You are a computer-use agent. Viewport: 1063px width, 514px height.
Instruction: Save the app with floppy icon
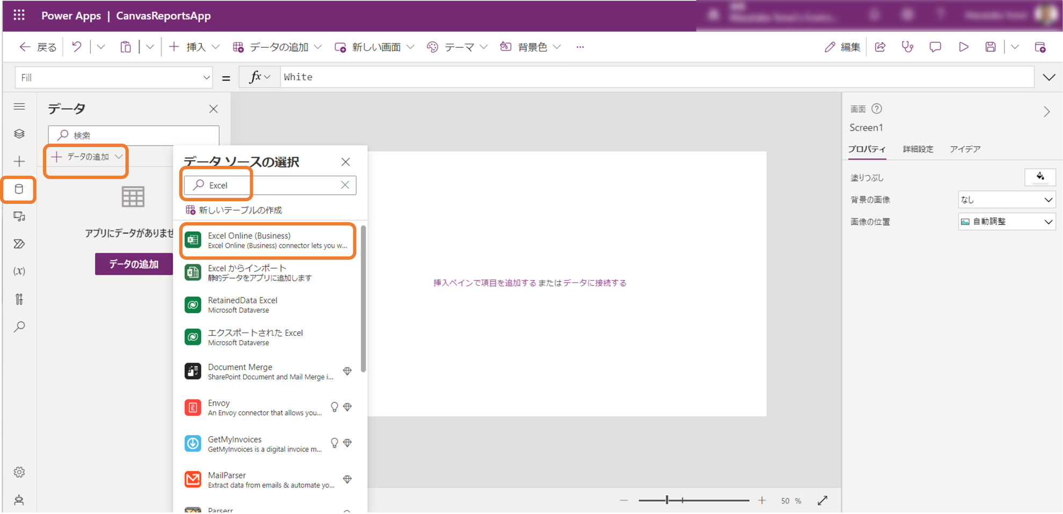(991, 47)
